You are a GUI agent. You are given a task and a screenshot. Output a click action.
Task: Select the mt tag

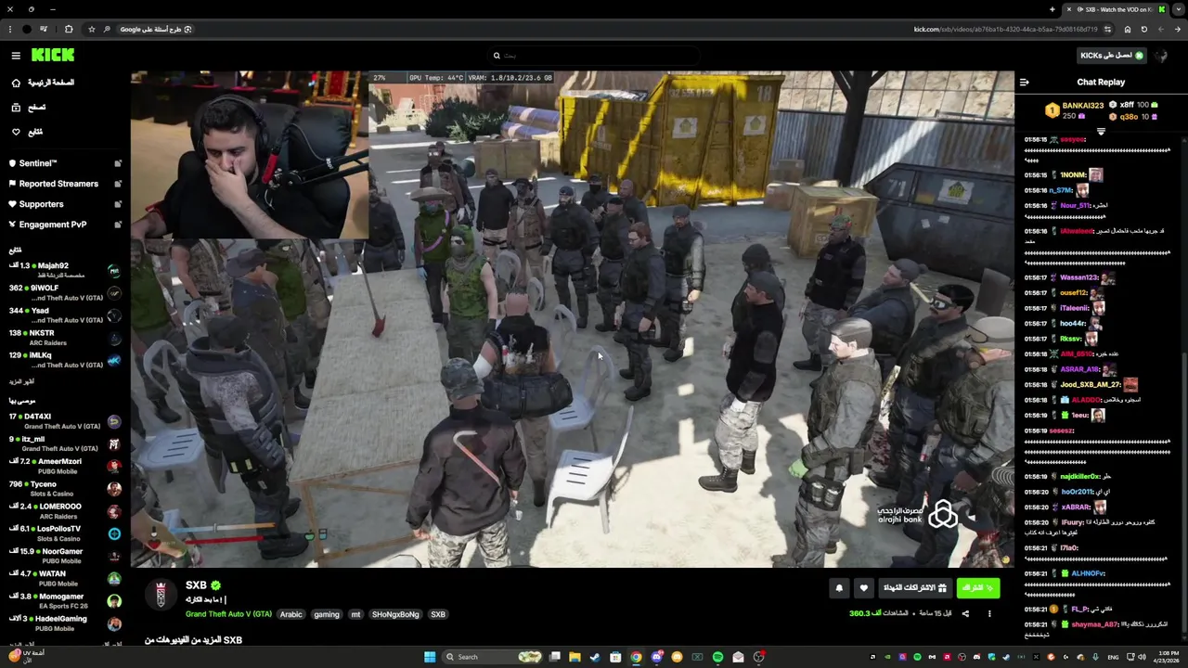pos(355,614)
